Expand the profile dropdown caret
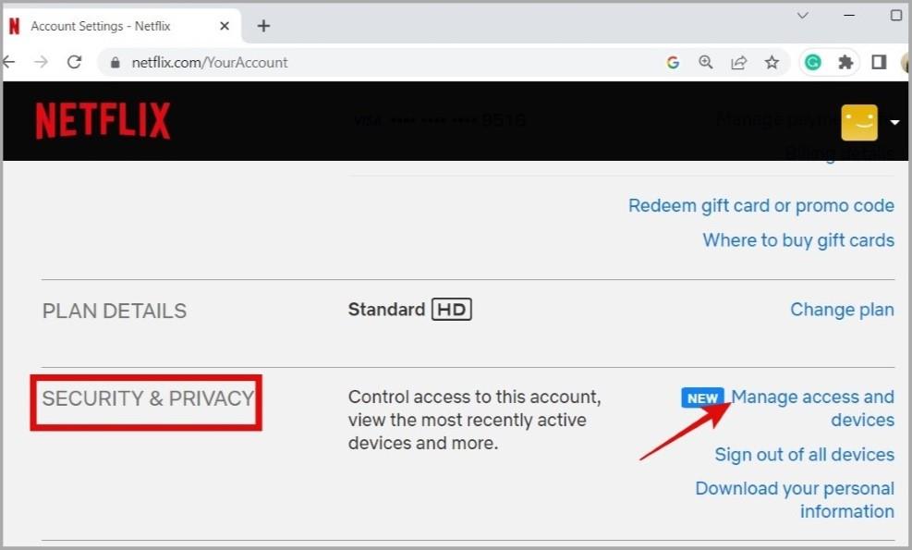 [894, 122]
